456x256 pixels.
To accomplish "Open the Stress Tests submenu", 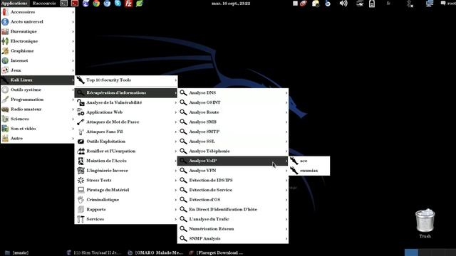I will pos(126,180).
